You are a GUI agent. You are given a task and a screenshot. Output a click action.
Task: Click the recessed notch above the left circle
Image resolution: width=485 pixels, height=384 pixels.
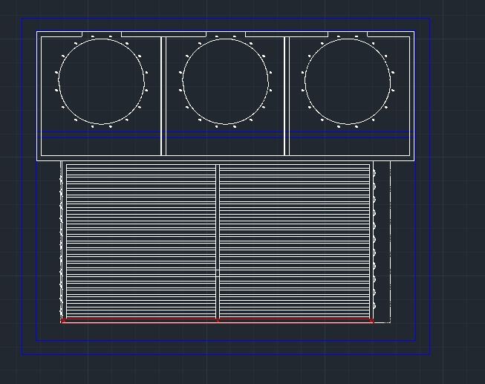click(102, 34)
